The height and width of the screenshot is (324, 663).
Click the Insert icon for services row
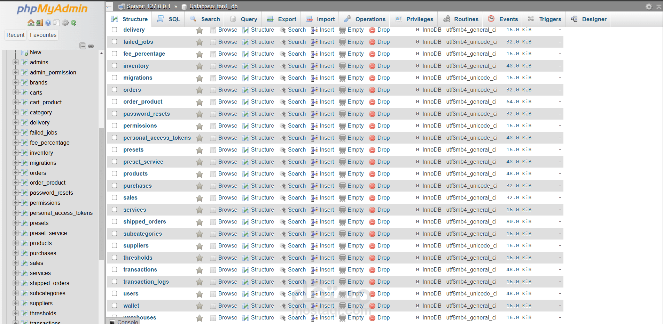point(314,210)
